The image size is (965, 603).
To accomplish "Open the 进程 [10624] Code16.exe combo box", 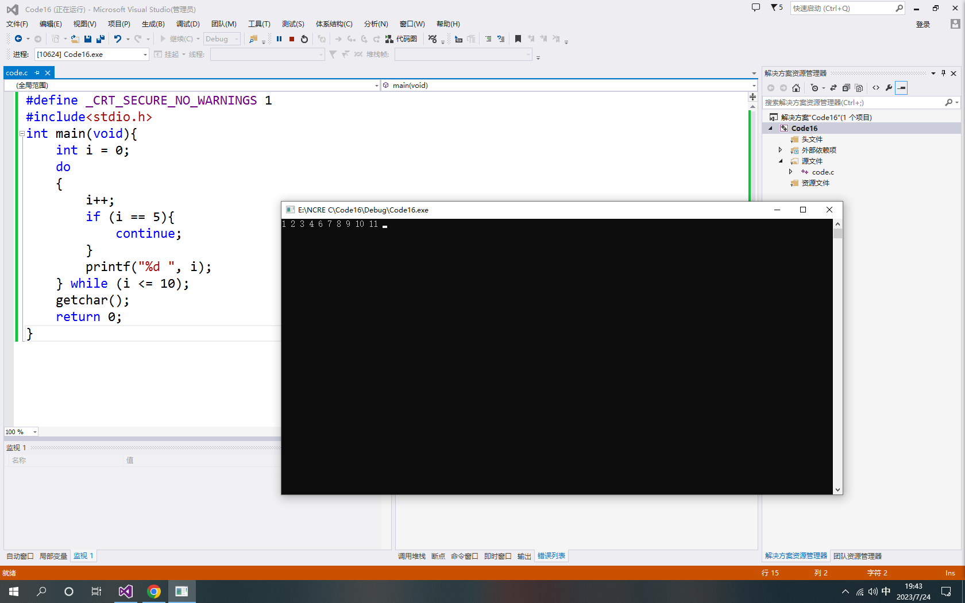I will (x=91, y=54).
